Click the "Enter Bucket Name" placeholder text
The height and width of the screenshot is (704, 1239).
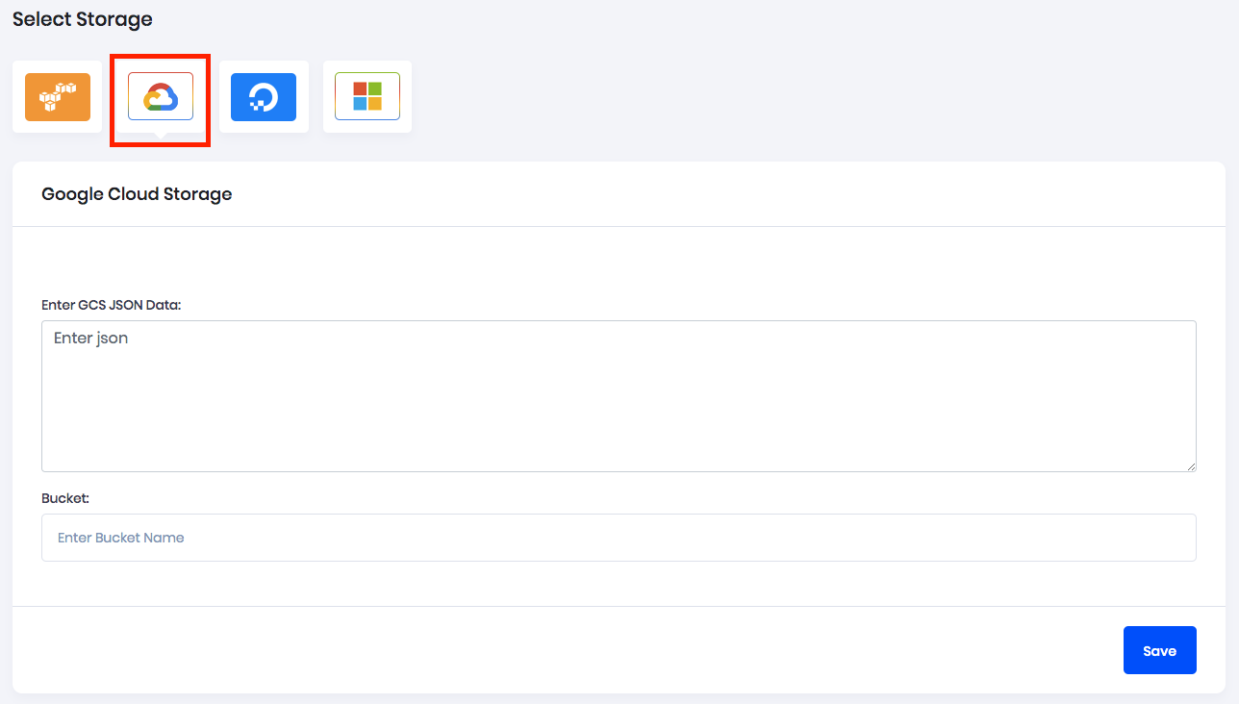pos(121,538)
